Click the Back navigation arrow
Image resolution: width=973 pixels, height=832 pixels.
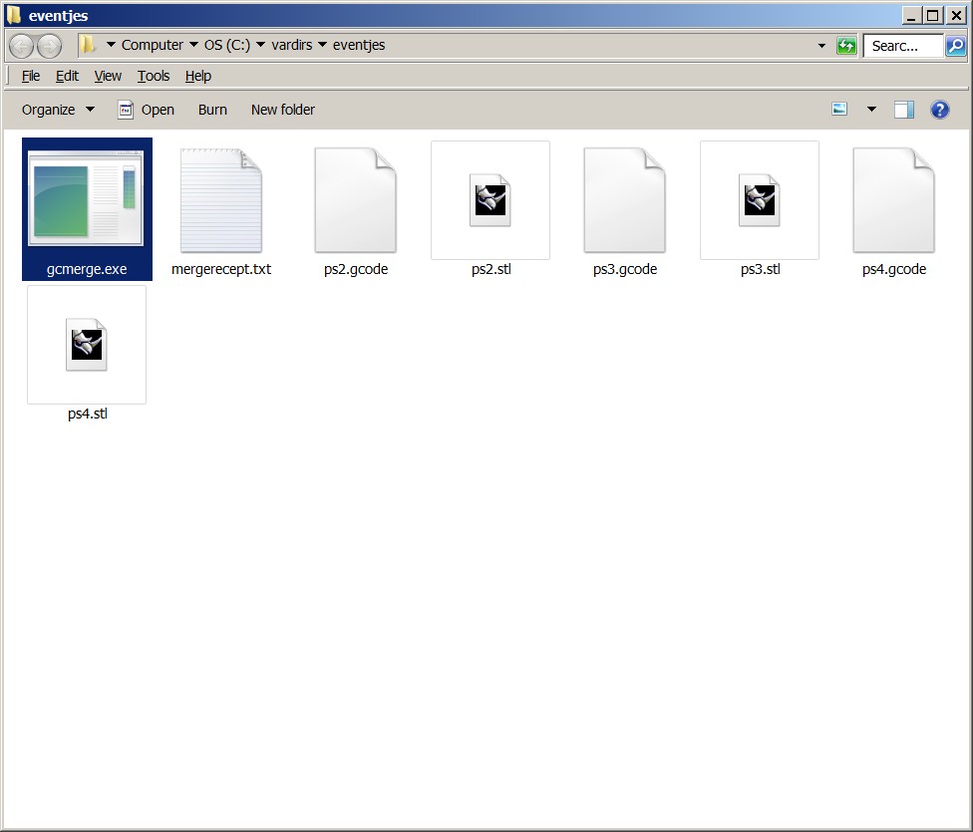[21, 45]
